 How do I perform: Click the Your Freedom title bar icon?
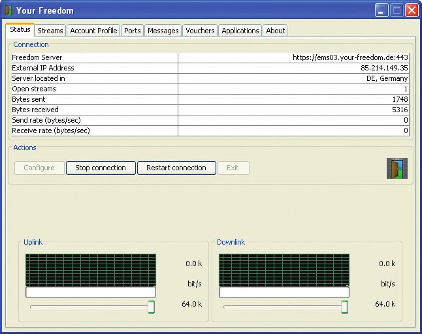pos(8,10)
